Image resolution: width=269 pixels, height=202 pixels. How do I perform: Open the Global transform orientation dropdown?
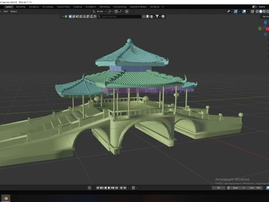point(100,11)
